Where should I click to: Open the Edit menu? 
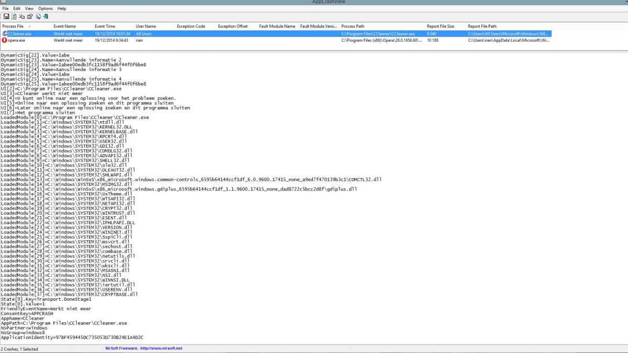point(17,8)
